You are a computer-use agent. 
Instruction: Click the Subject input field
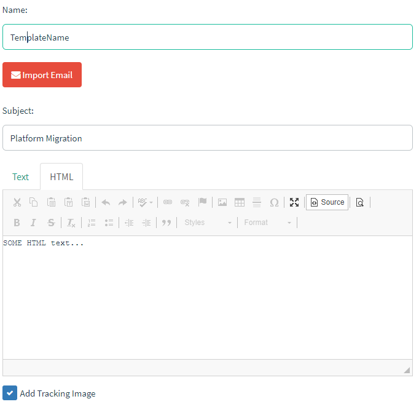[208, 138]
